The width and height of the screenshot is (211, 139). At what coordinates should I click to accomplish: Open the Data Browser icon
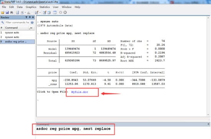tap(49, 13)
